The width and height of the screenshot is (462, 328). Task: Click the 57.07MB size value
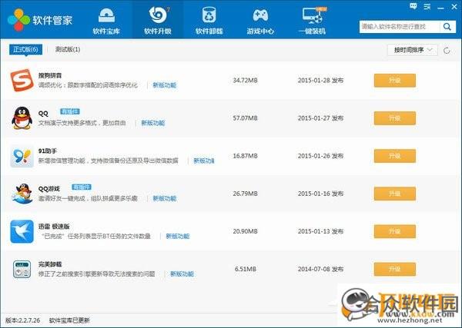click(245, 118)
